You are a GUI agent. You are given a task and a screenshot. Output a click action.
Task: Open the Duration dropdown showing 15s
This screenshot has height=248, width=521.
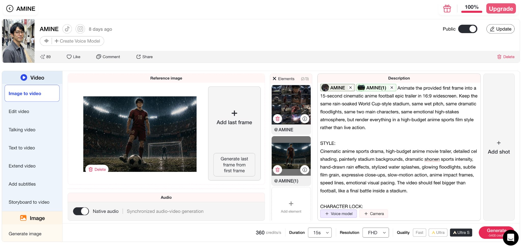click(x=320, y=232)
